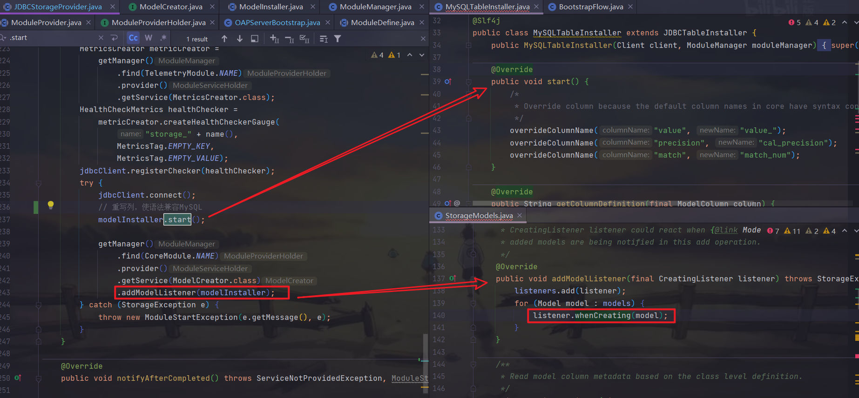Collapse the try block fold marker at line 234
859x398 pixels.
39,183
